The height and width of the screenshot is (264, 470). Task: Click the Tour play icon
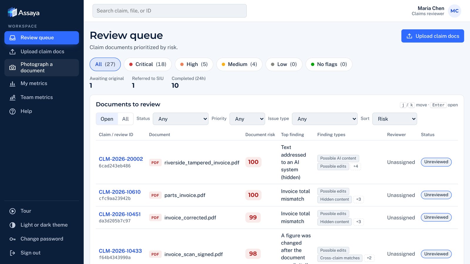(12, 211)
